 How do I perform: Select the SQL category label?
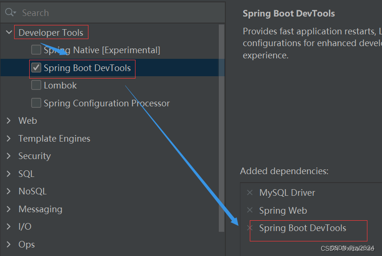click(x=26, y=174)
